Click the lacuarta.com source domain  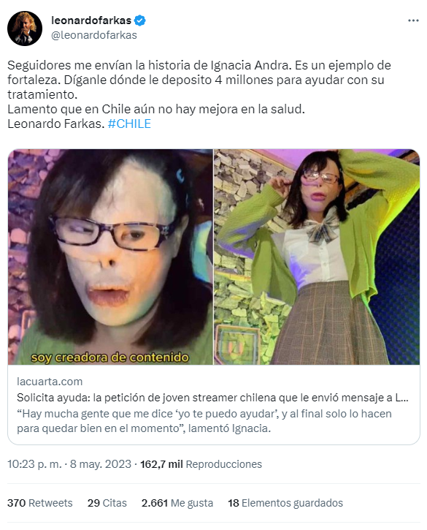tap(50, 382)
